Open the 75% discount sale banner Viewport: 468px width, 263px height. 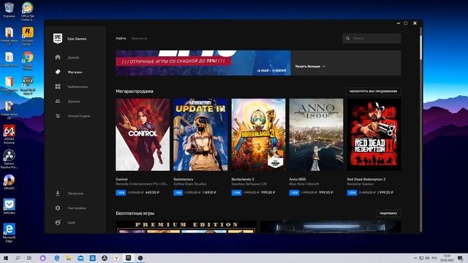(203, 63)
